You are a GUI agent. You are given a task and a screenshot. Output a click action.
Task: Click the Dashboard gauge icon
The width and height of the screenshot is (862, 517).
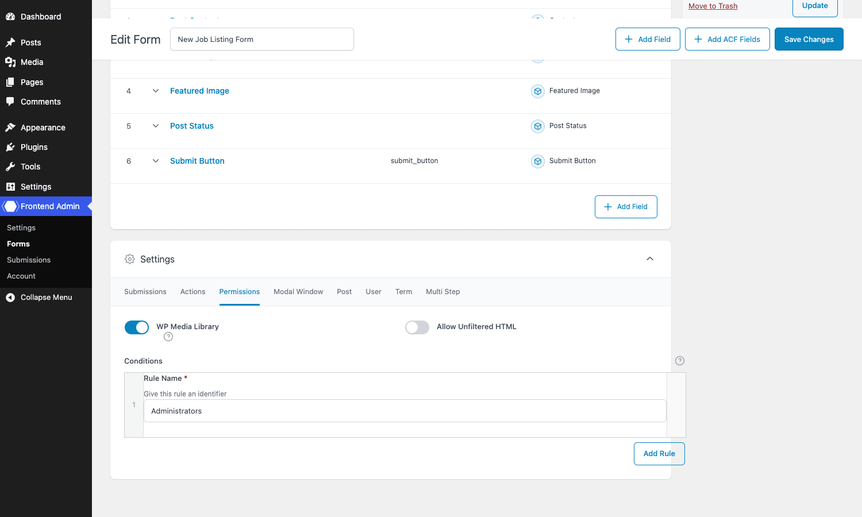pos(10,17)
